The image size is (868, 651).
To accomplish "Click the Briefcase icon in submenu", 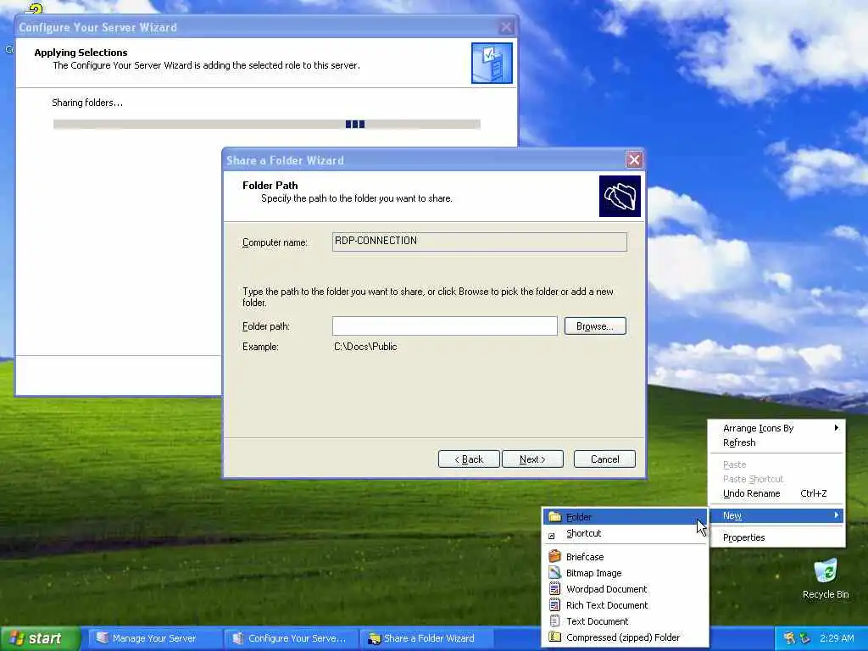I will [554, 556].
